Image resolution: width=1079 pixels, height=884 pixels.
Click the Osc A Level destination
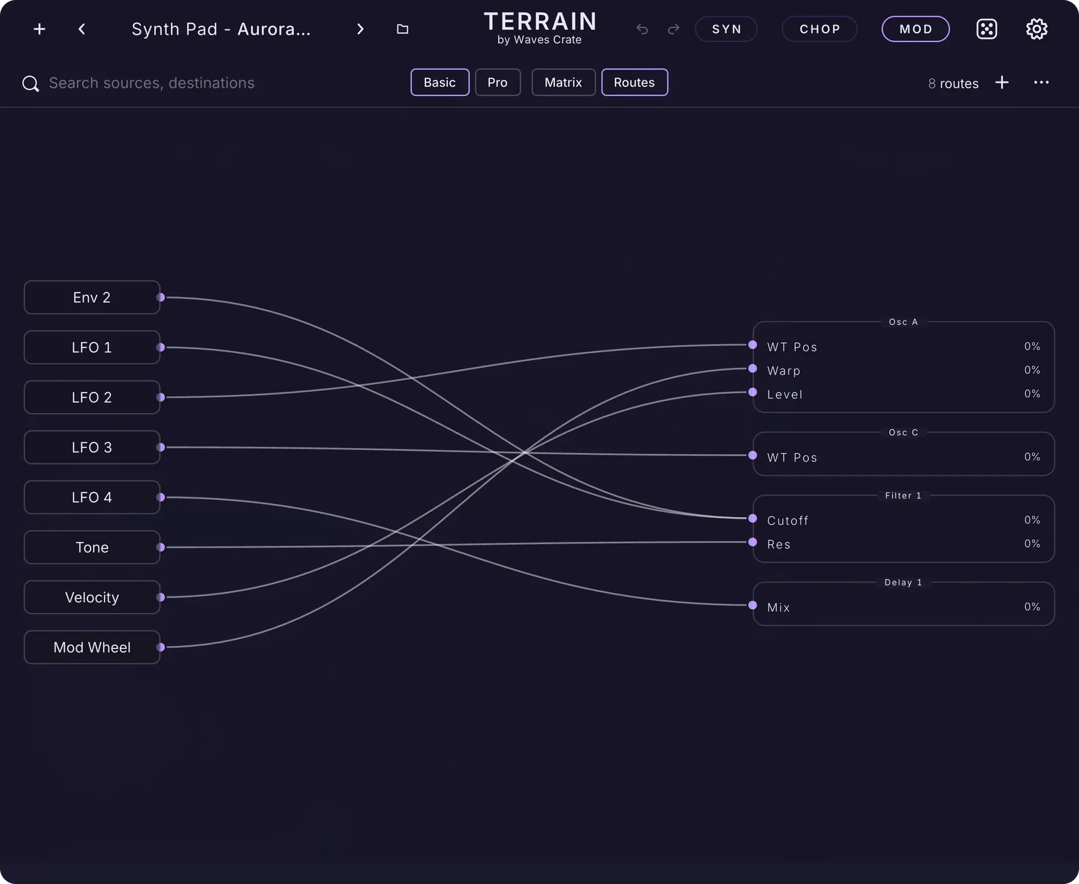903,394
